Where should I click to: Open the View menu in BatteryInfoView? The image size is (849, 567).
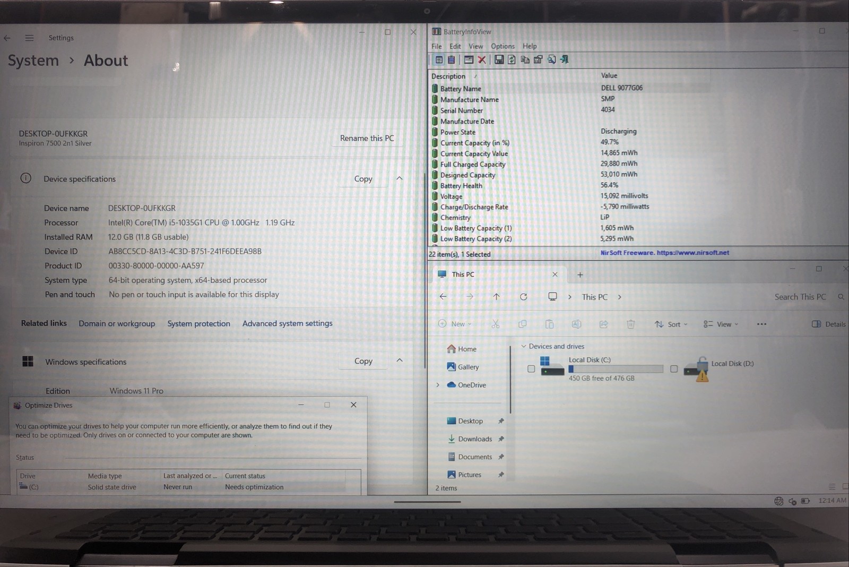tap(475, 46)
